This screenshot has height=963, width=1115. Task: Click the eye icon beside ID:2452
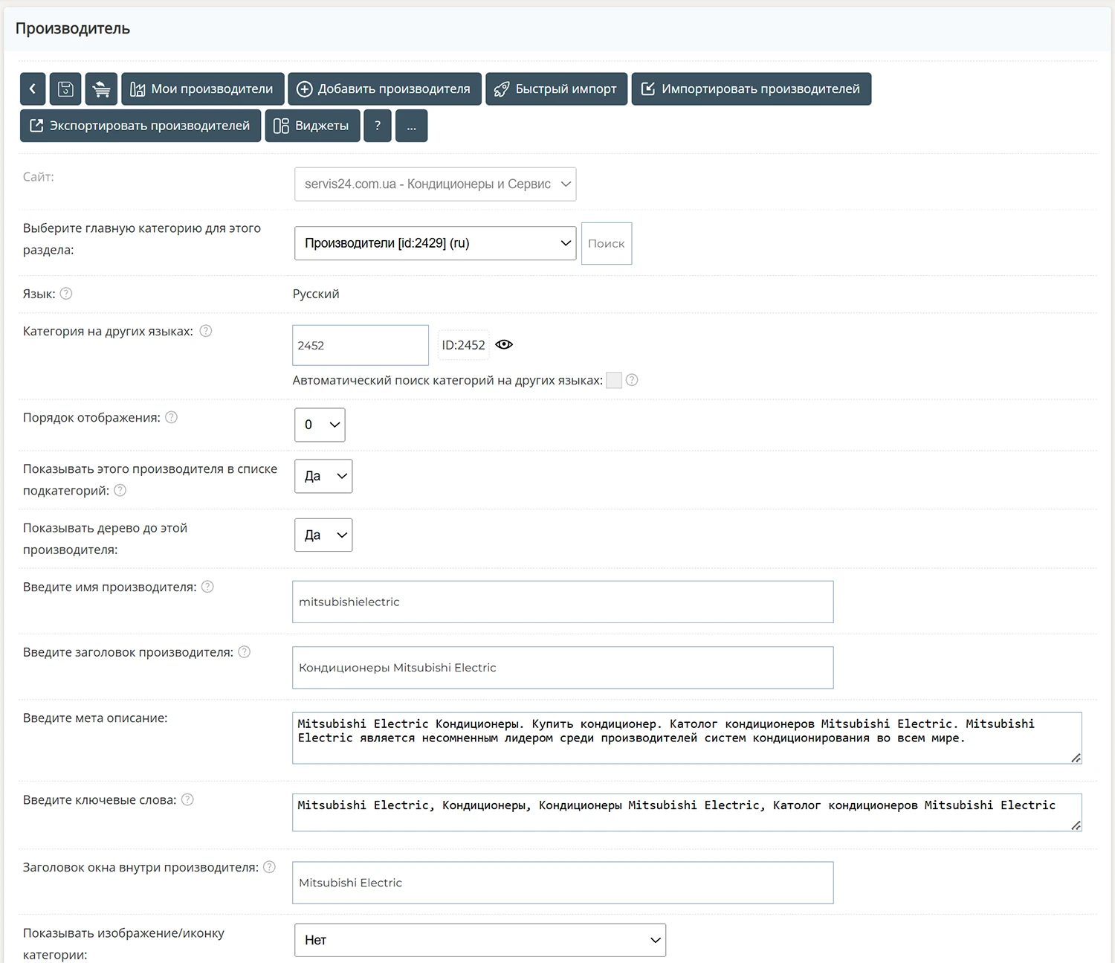click(x=504, y=344)
